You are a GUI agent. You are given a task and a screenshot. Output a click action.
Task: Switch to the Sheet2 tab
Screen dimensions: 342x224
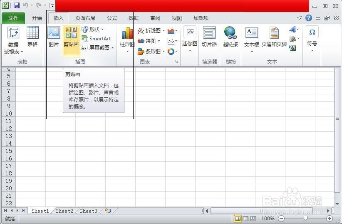[64, 211]
